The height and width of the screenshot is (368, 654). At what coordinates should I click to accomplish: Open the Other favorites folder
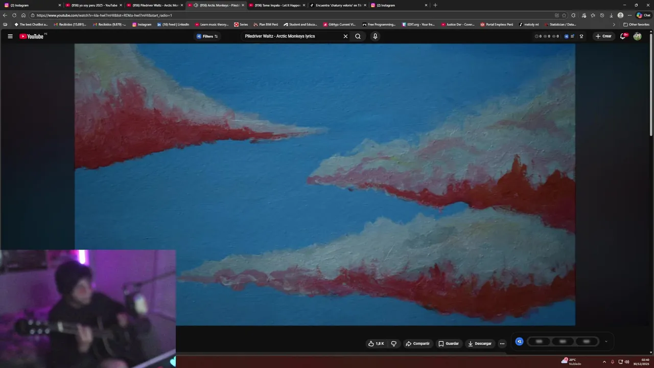coord(636,25)
